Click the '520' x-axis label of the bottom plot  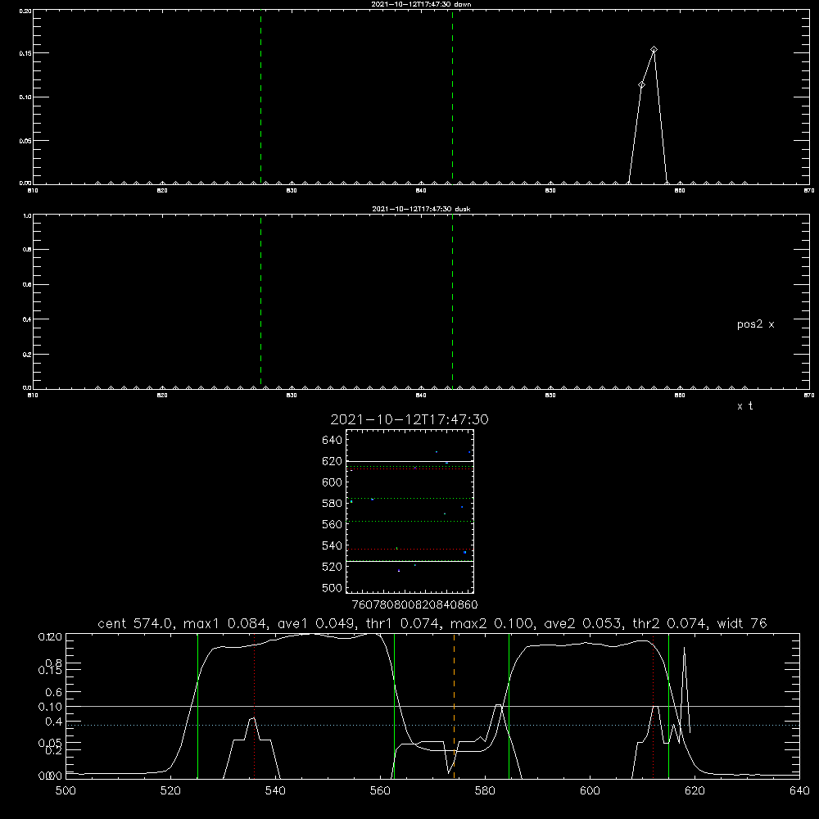click(170, 791)
